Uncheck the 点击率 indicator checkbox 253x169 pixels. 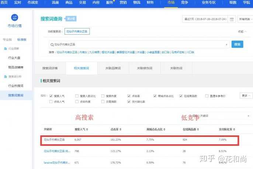tap(129, 96)
